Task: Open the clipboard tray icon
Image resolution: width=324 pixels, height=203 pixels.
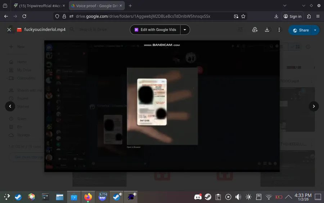Action: (x=218, y=197)
